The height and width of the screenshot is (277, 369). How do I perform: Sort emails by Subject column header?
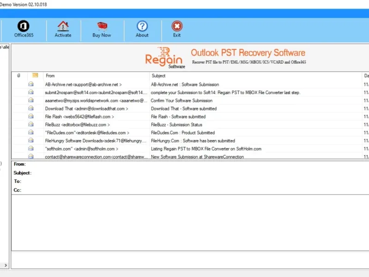158,76
